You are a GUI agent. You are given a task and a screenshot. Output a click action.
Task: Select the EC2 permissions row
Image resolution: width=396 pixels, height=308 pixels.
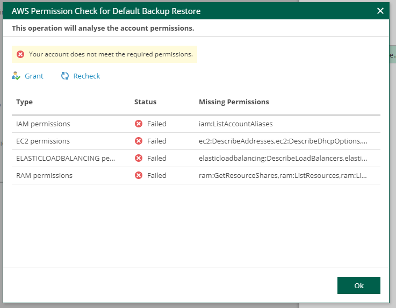[x=196, y=141]
